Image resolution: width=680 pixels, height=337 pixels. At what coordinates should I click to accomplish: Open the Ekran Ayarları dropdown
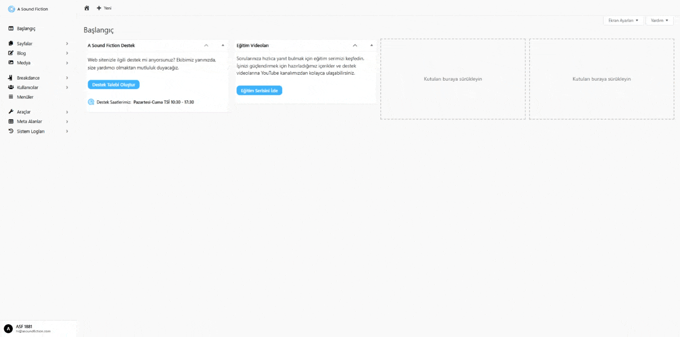[623, 20]
